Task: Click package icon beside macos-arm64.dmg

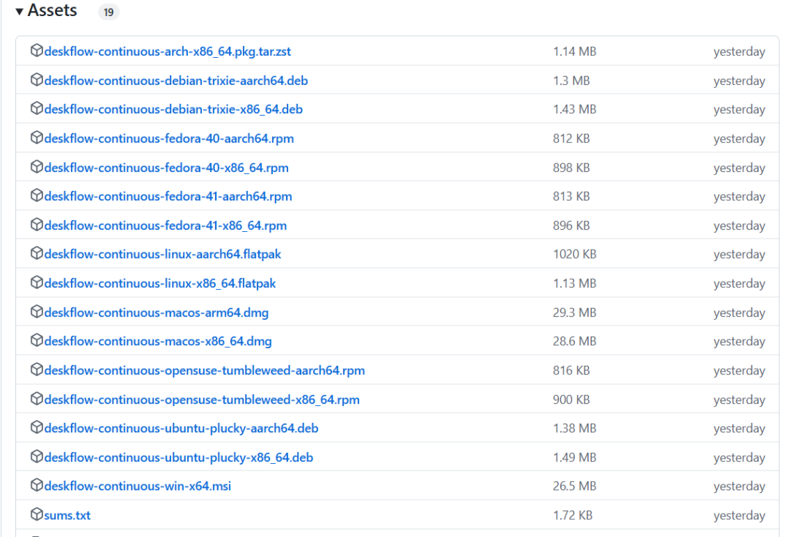Action: (37, 312)
